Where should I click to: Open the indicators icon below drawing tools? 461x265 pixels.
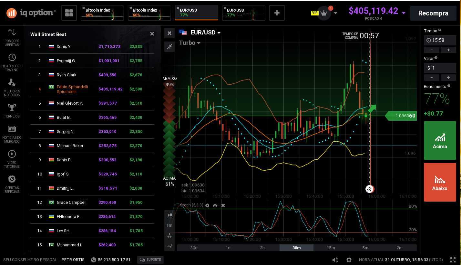169,246
